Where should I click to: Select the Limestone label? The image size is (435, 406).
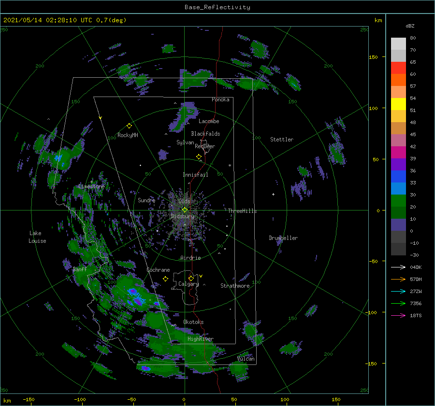tap(91, 186)
